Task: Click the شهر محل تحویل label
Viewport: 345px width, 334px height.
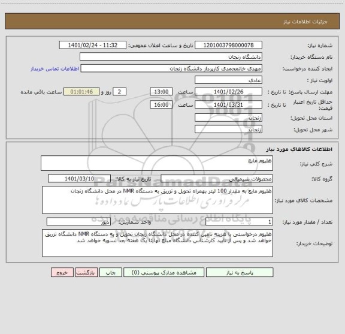Action: pos(313,130)
